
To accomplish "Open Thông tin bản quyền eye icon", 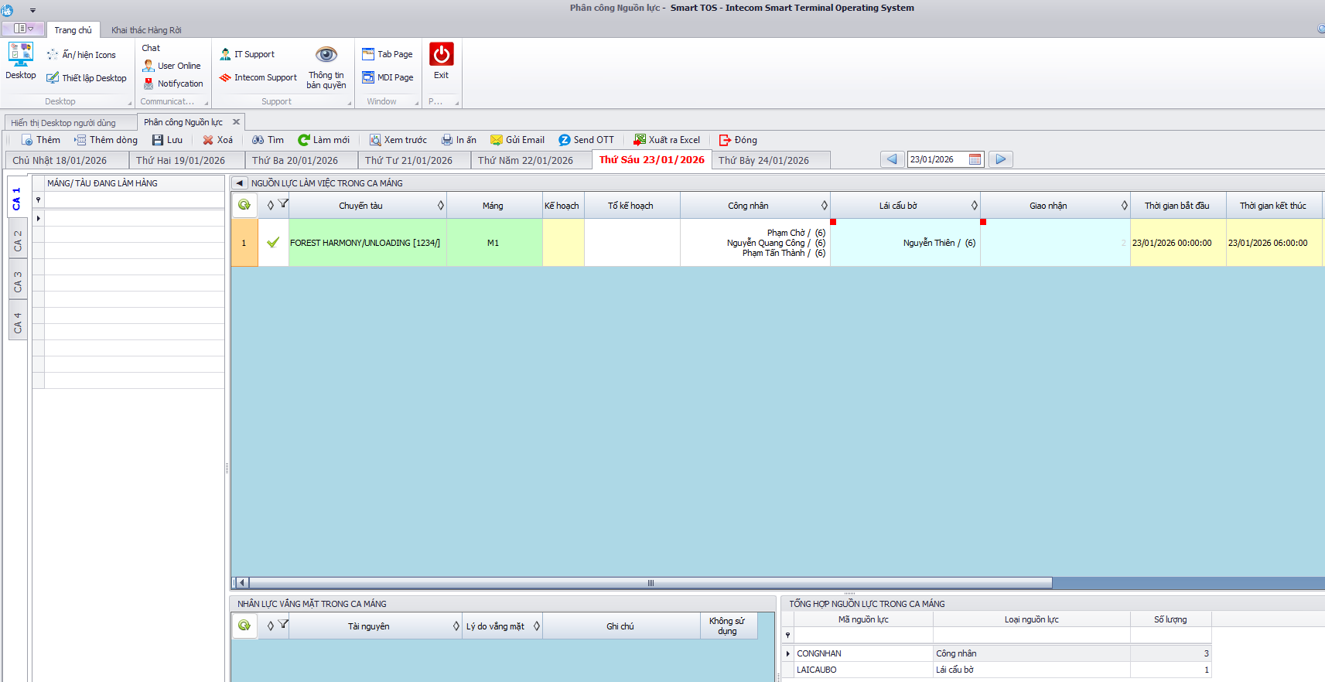I will click(x=326, y=55).
